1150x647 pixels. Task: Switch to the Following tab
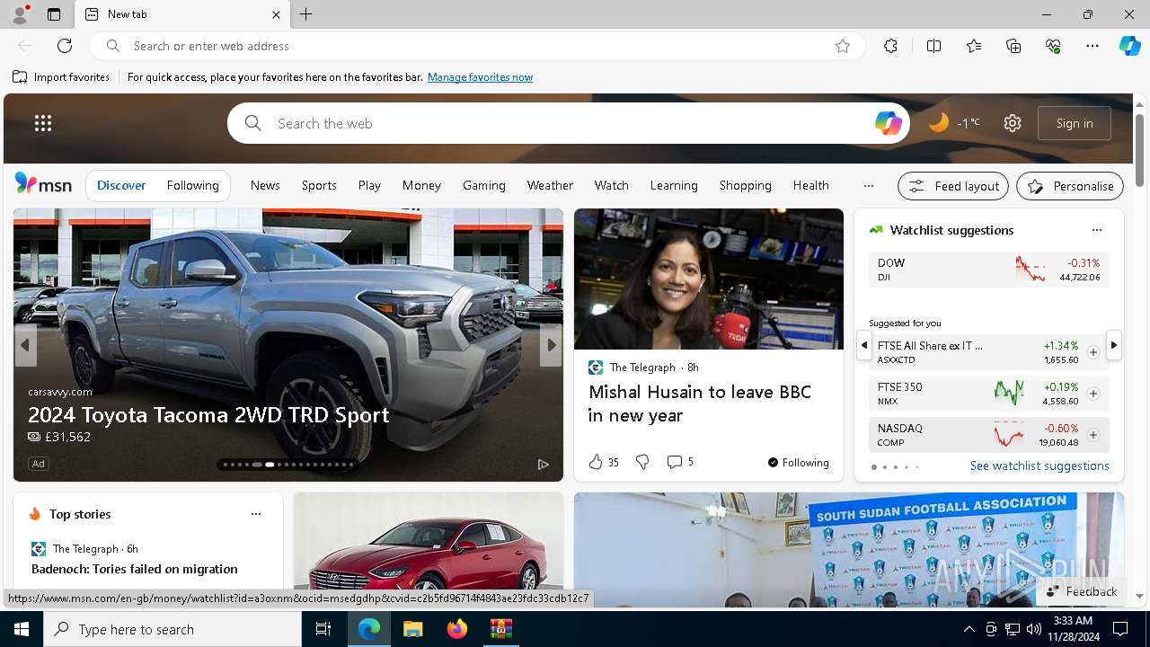pos(192,185)
